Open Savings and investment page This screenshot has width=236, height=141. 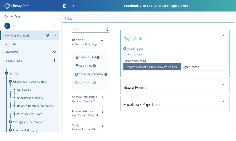(28, 122)
